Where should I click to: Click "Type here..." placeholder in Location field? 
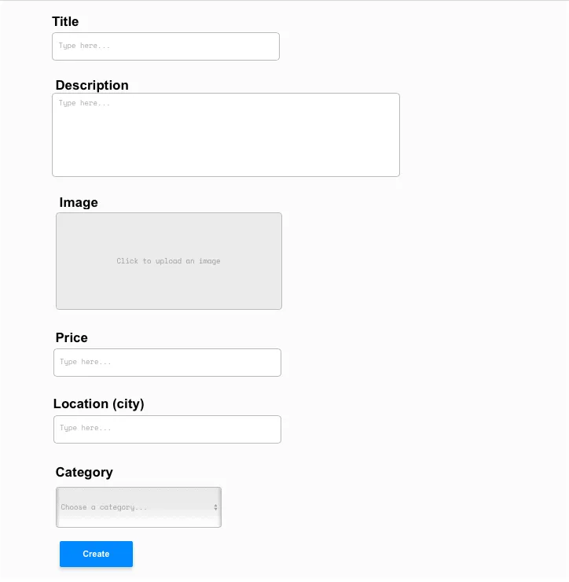coord(86,428)
